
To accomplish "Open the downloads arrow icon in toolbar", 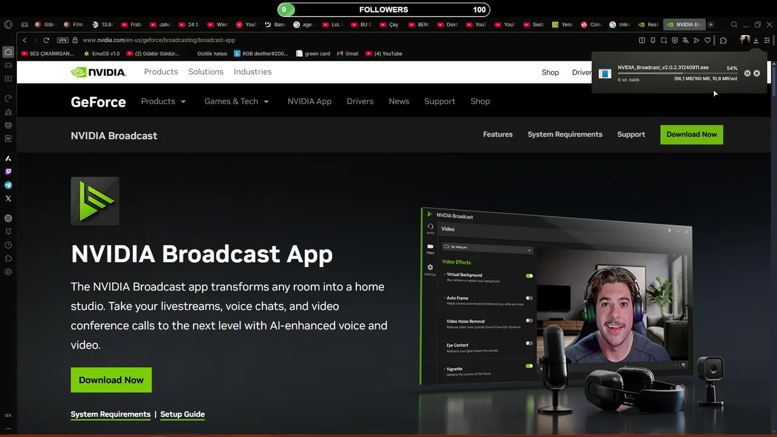I will (x=756, y=40).
